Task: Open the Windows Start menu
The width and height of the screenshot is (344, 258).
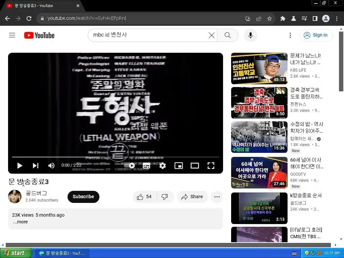Action: coord(16,253)
